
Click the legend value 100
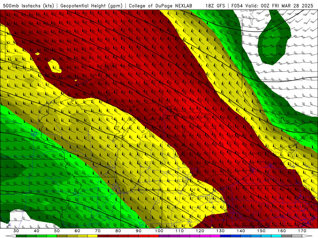coord(159,231)
